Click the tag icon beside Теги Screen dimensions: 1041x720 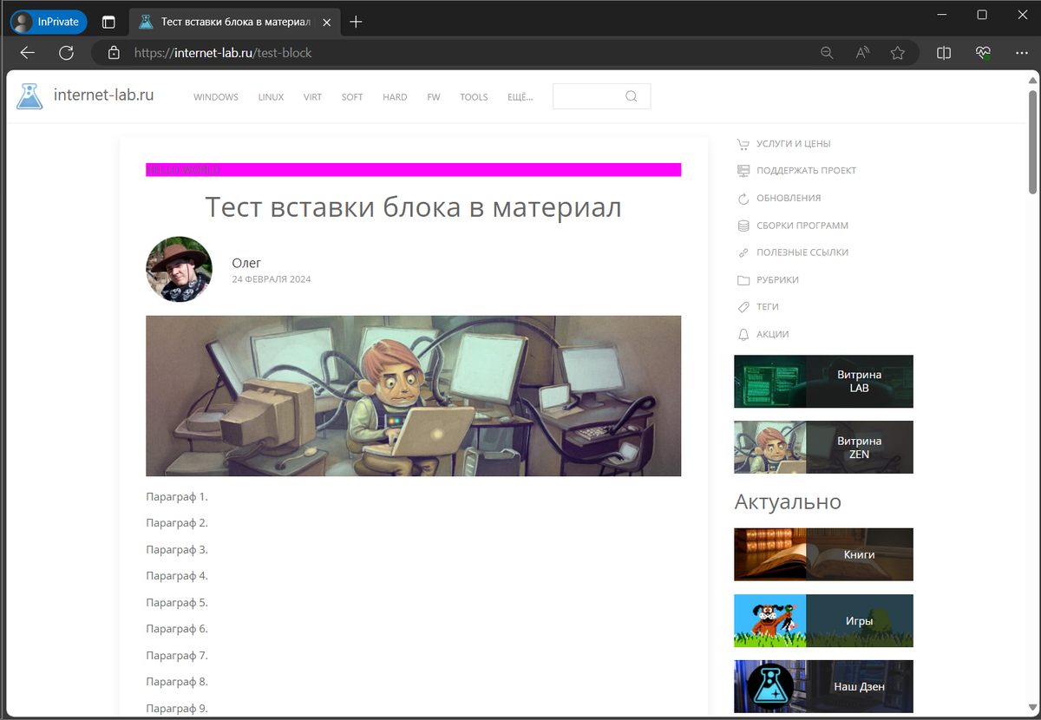tap(743, 307)
